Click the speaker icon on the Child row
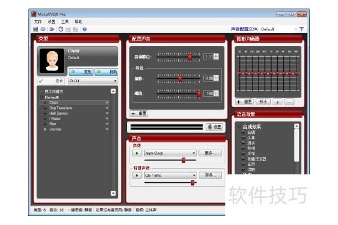 click(x=107, y=103)
